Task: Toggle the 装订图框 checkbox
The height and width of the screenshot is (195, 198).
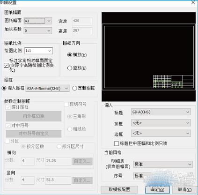Action: pyautogui.click(x=8, y=107)
